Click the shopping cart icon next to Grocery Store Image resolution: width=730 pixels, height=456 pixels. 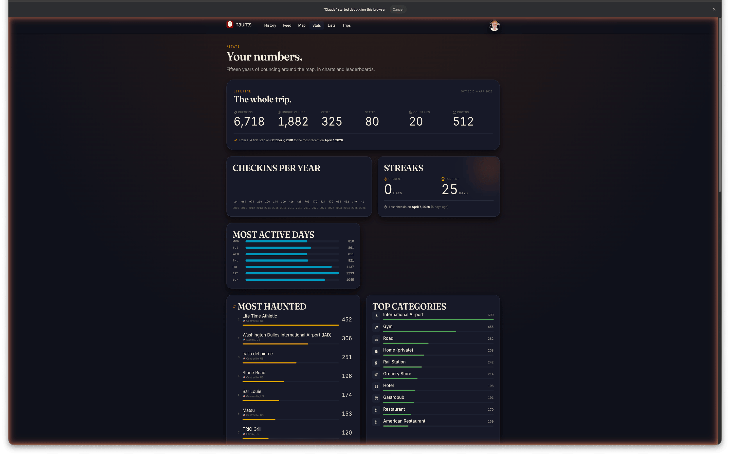376,375
